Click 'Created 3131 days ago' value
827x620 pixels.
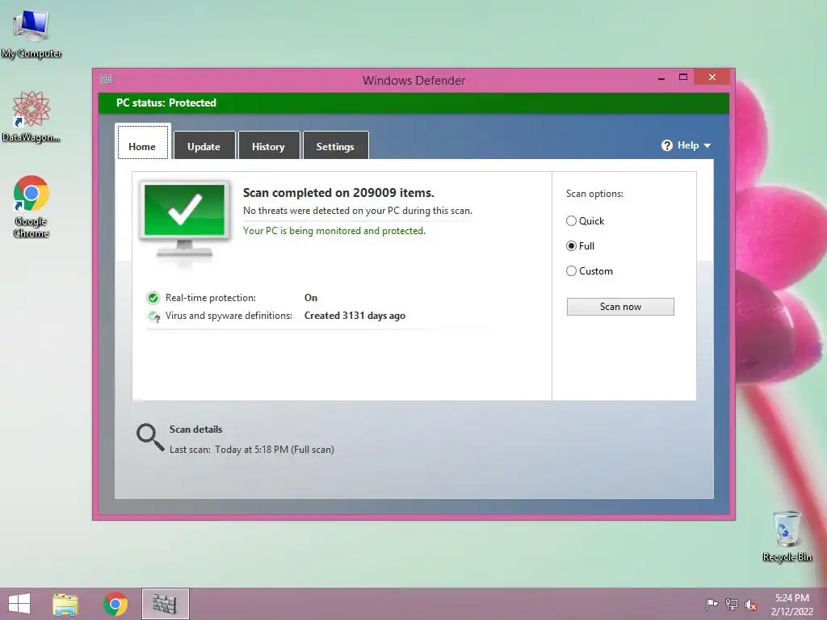pyautogui.click(x=355, y=316)
